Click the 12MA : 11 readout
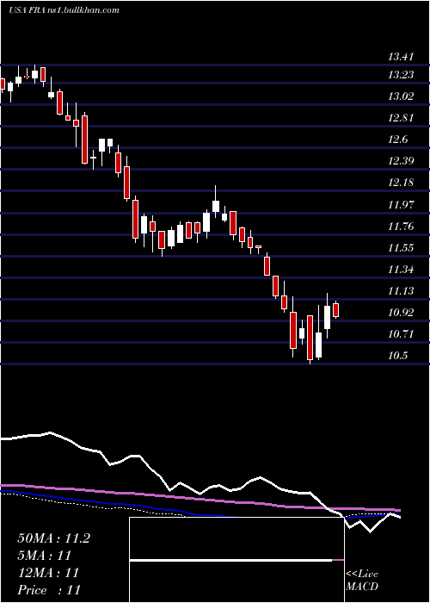This screenshot has width=430, height=603. click(48, 573)
